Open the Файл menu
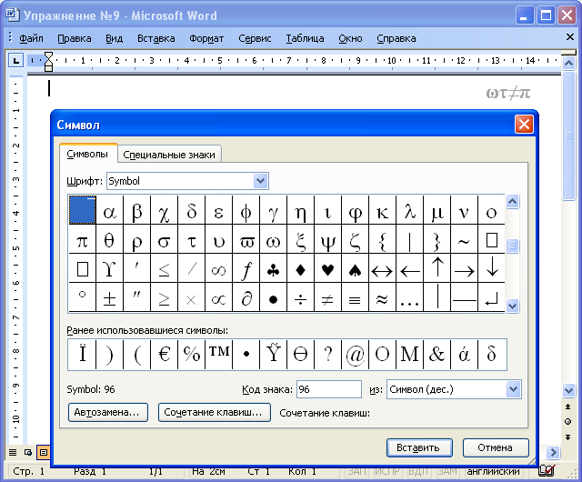The image size is (582, 482). click(31, 38)
